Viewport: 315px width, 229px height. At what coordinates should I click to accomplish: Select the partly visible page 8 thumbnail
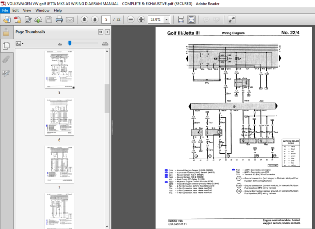[x=59, y=211]
